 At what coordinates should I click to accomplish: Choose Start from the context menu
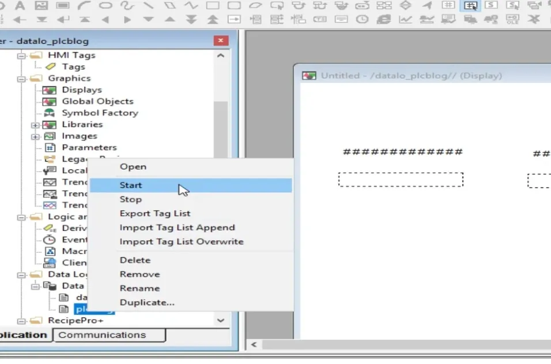point(191,185)
